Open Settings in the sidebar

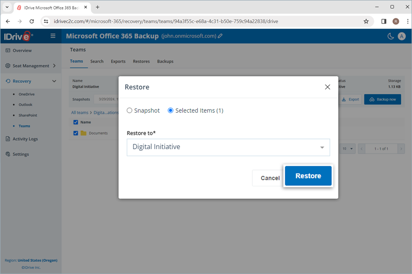(21, 154)
